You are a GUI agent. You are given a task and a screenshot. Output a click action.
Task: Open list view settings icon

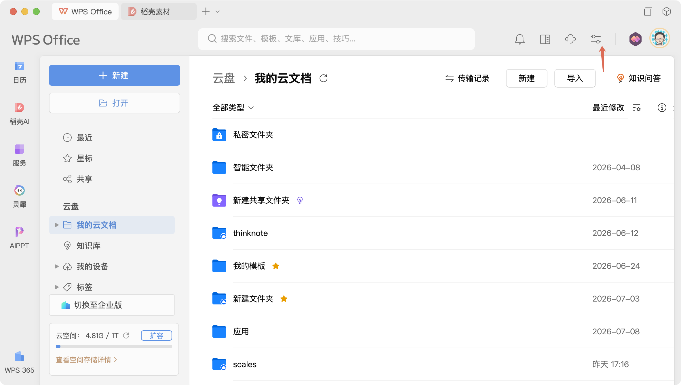point(637,108)
